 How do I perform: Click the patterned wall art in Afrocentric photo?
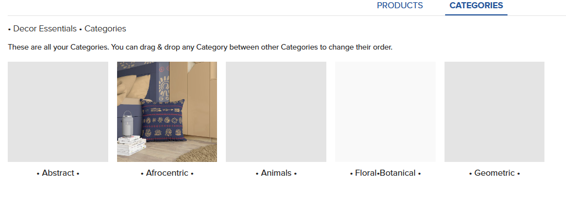(163, 83)
